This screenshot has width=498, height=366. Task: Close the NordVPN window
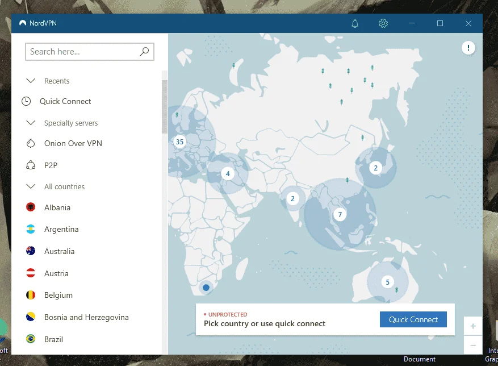pyautogui.click(x=468, y=23)
